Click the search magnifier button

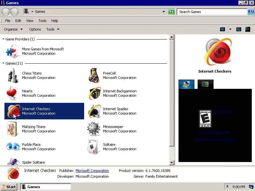point(251,12)
